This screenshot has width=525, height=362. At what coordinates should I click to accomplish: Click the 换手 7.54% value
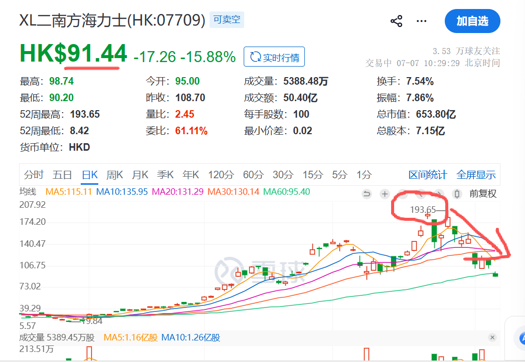point(420,81)
